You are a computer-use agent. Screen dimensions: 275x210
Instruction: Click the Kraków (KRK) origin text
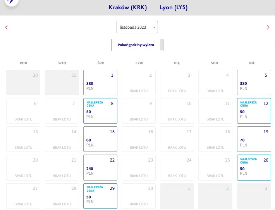coord(128,7)
